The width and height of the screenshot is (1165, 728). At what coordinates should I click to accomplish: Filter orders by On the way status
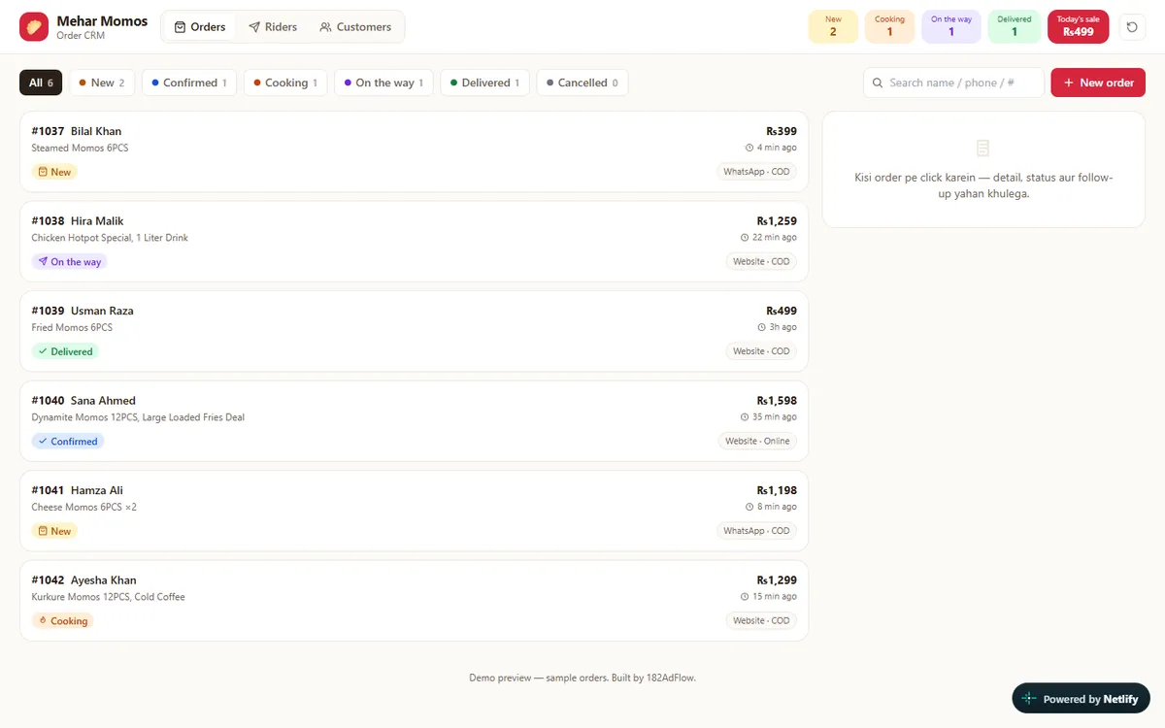click(383, 83)
